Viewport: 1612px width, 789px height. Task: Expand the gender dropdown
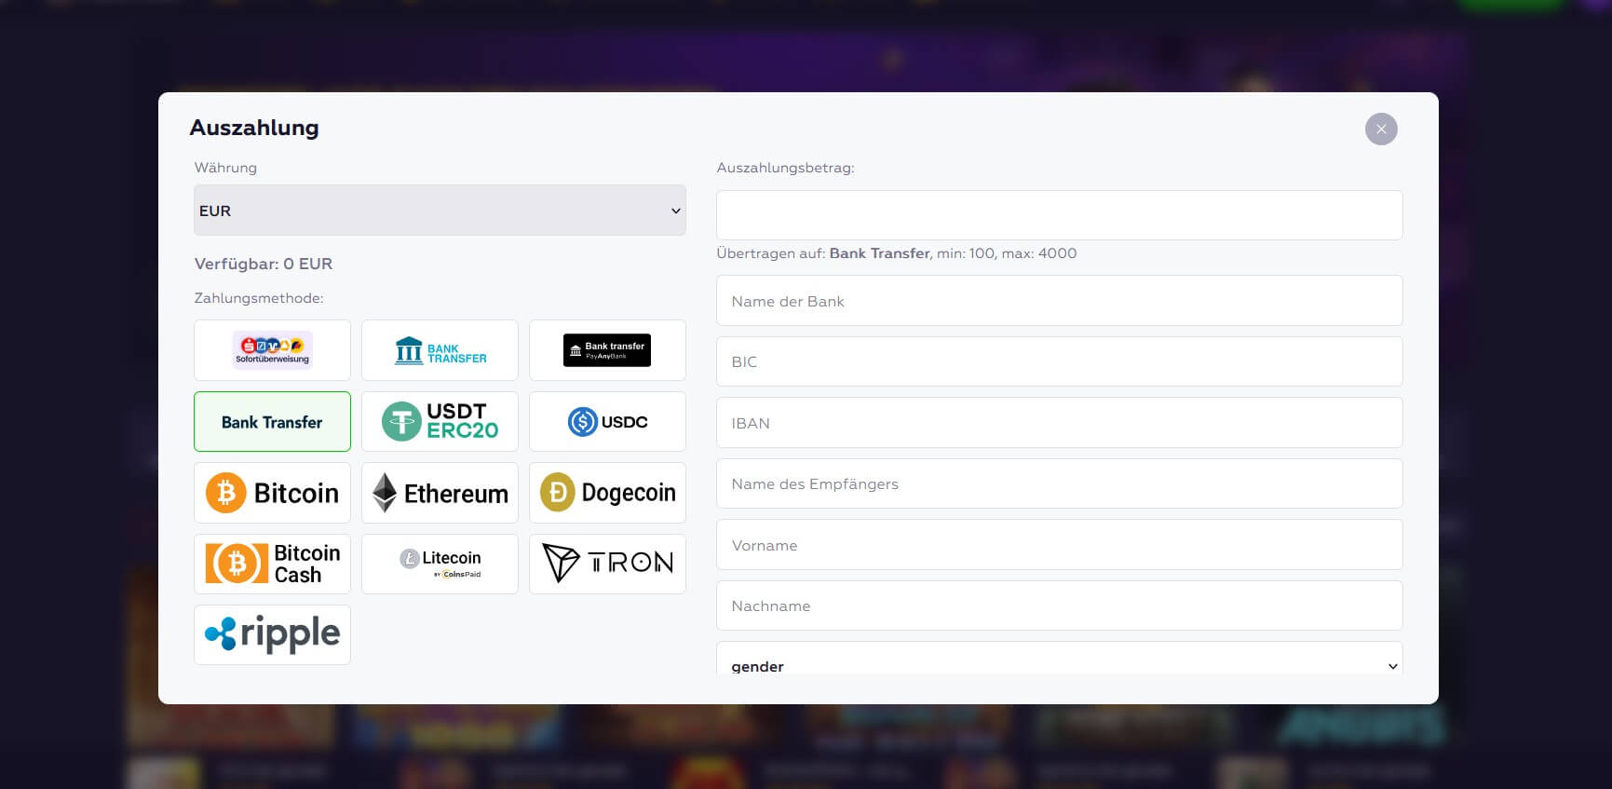click(1059, 663)
